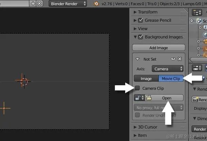Click the Axis: label
Viewport: 207px width, 141px height.
pos(141,69)
